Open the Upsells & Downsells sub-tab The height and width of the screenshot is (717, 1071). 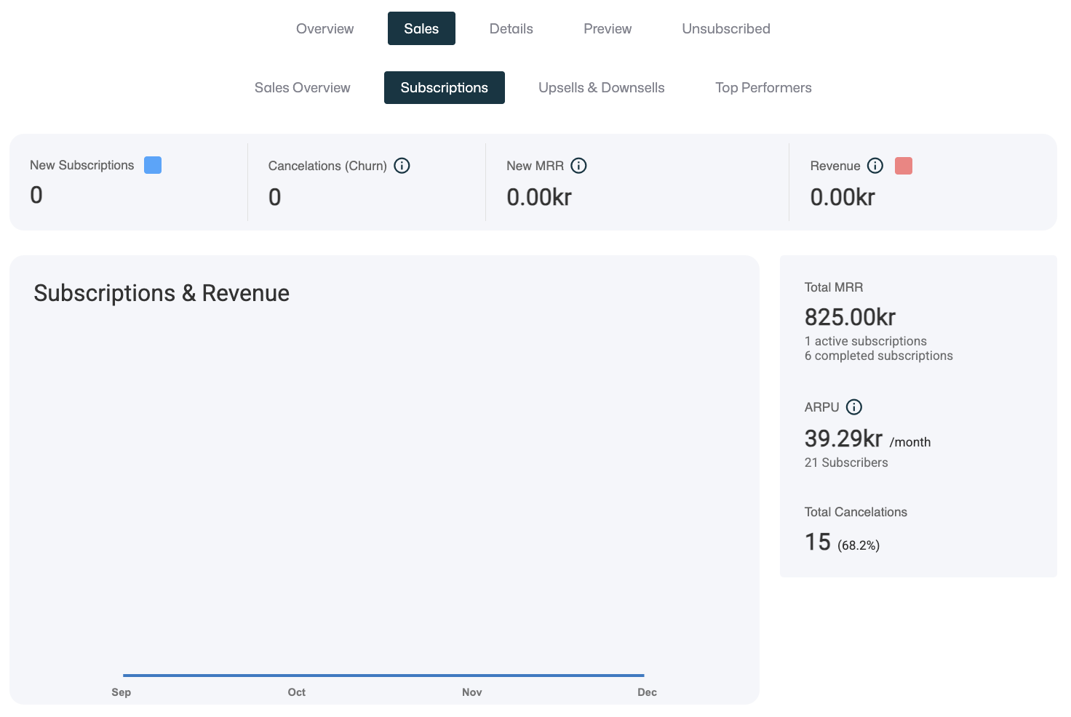tap(601, 87)
